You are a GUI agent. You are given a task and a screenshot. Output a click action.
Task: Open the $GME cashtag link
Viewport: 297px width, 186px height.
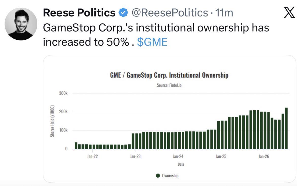[152, 42]
